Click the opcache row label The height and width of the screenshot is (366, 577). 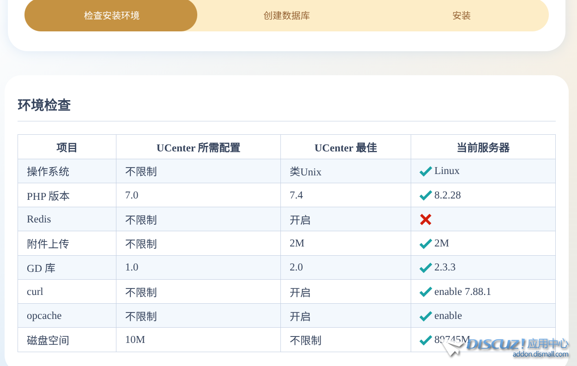(44, 316)
